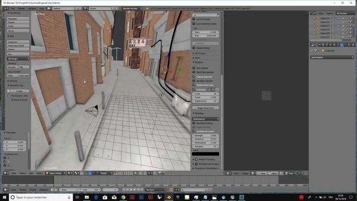The image size is (357, 201).
Task: Toggle Relationship Lines checkbox
Action: pos(194,85)
